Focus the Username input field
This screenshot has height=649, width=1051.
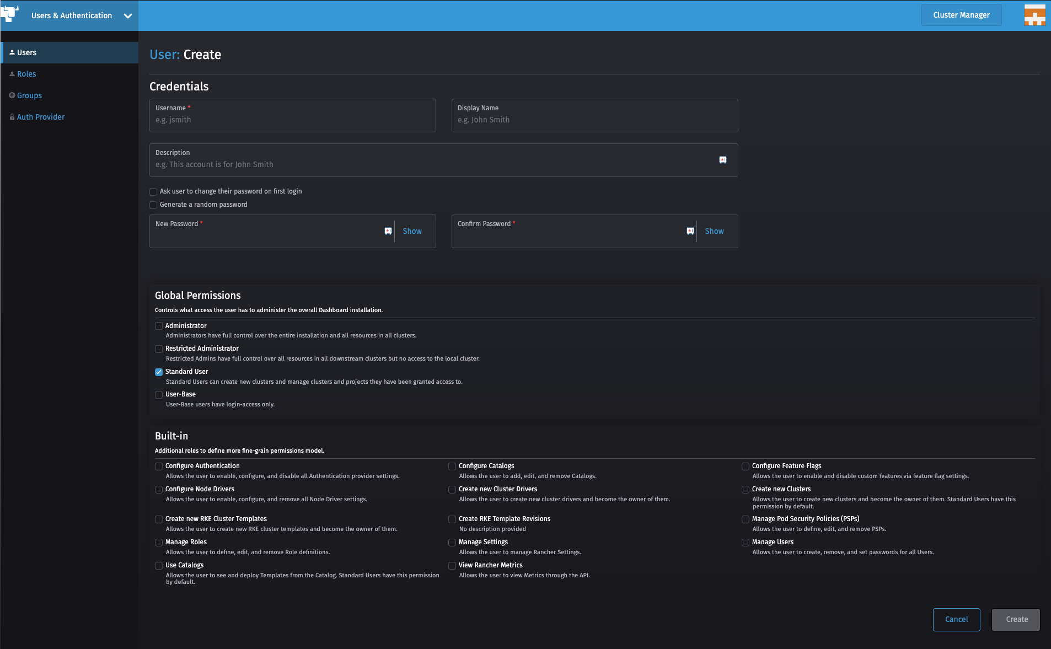click(x=292, y=120)
